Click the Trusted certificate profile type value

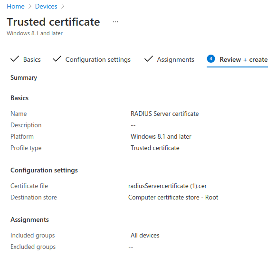[155, 148]
